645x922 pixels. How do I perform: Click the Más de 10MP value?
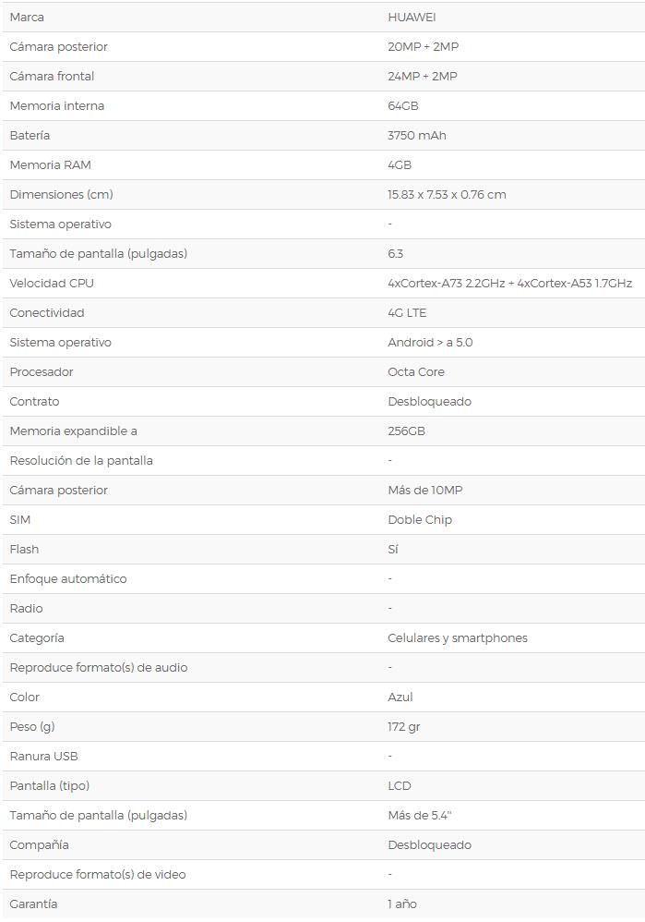424,491
